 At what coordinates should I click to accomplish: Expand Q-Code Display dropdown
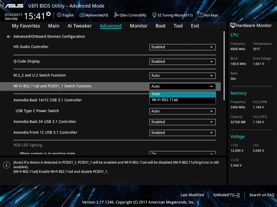(x=182, y=62)
